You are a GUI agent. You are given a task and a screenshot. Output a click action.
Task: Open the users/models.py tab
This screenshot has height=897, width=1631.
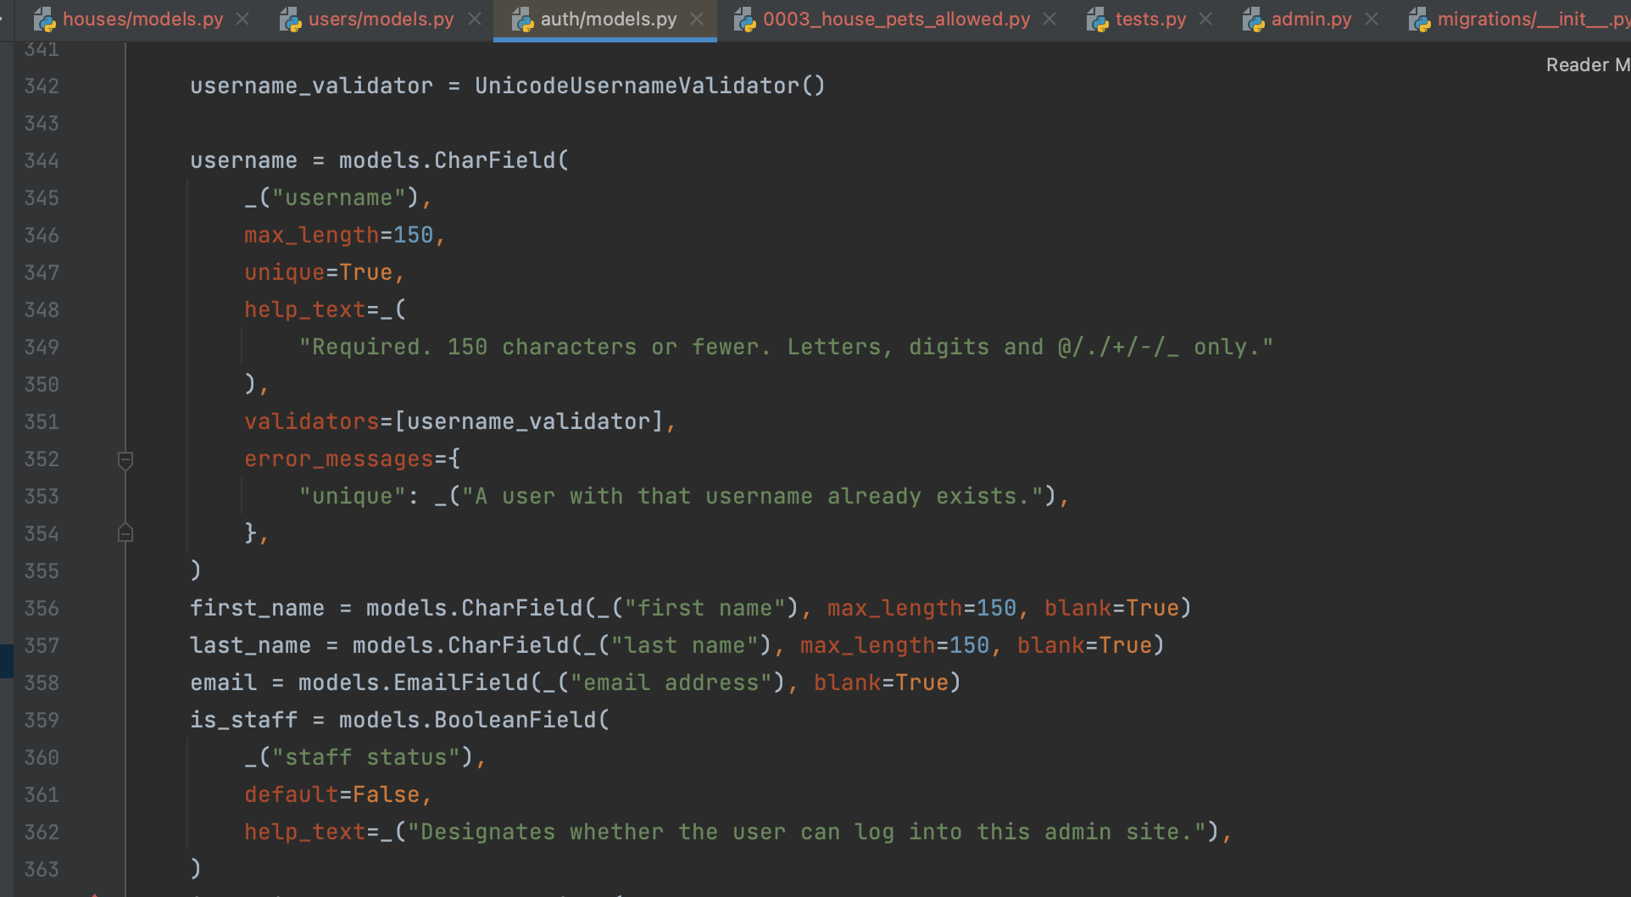pyautogui.click(x=381, y=19)
